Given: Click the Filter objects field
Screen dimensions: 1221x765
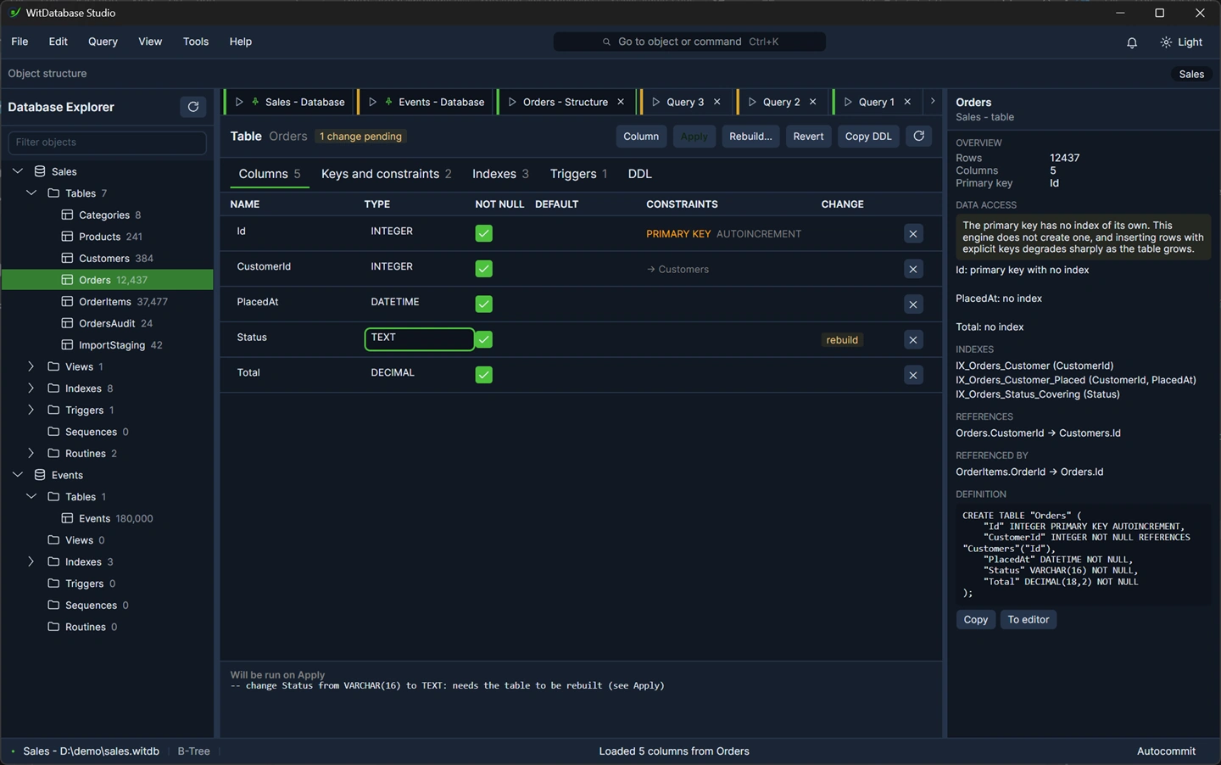Looking at the screenshot, I should coord(107,142).
